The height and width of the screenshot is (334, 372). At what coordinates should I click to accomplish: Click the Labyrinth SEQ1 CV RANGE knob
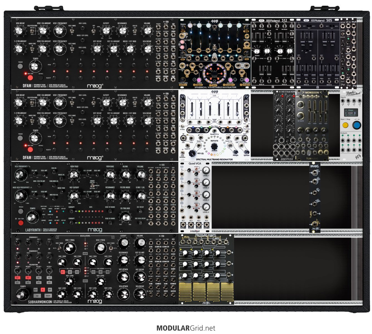click(110, 211)
